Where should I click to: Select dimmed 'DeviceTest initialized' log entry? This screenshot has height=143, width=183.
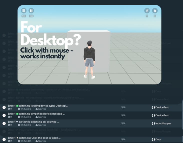(91, 99)
